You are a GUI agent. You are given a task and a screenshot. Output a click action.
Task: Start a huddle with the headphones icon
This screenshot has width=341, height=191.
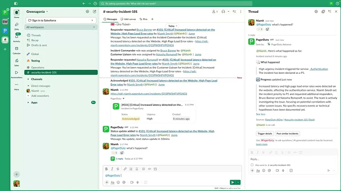[x=223, y=11]
